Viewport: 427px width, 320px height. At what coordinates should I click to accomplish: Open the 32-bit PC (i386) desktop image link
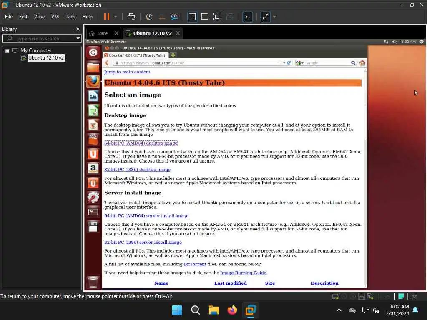[x=137, y=169]
